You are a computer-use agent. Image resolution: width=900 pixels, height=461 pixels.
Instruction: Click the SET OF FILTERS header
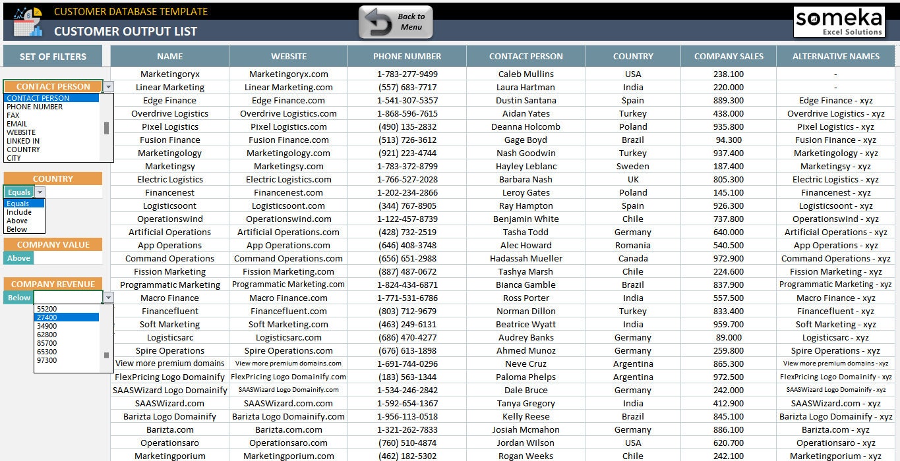click(x=51, y=56)
